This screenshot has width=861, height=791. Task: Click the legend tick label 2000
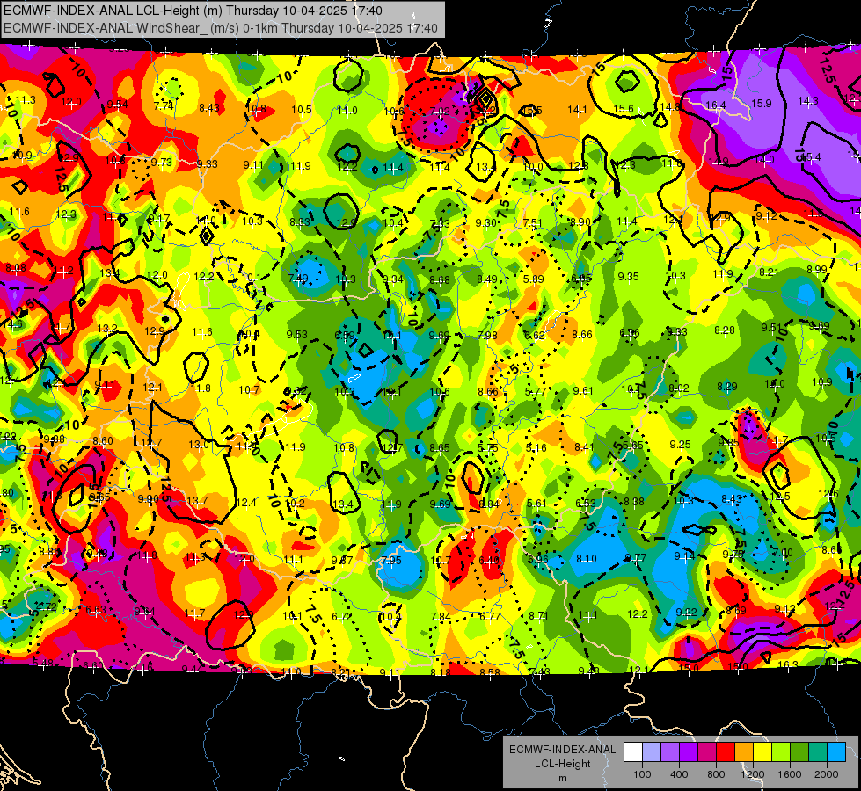pos(827,774)
